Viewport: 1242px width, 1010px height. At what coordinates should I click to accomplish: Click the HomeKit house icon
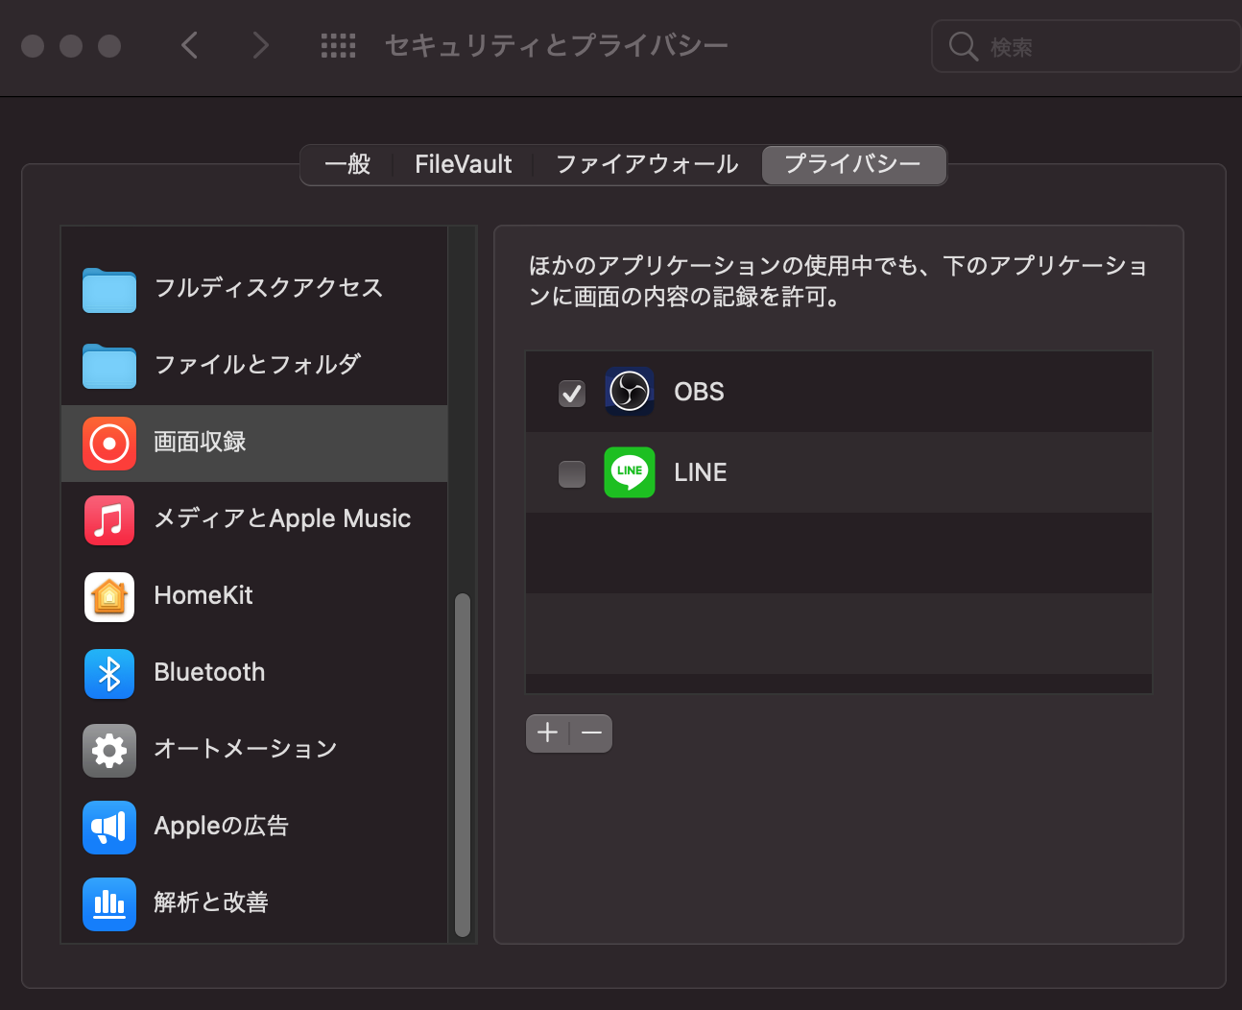coord(109,596)
